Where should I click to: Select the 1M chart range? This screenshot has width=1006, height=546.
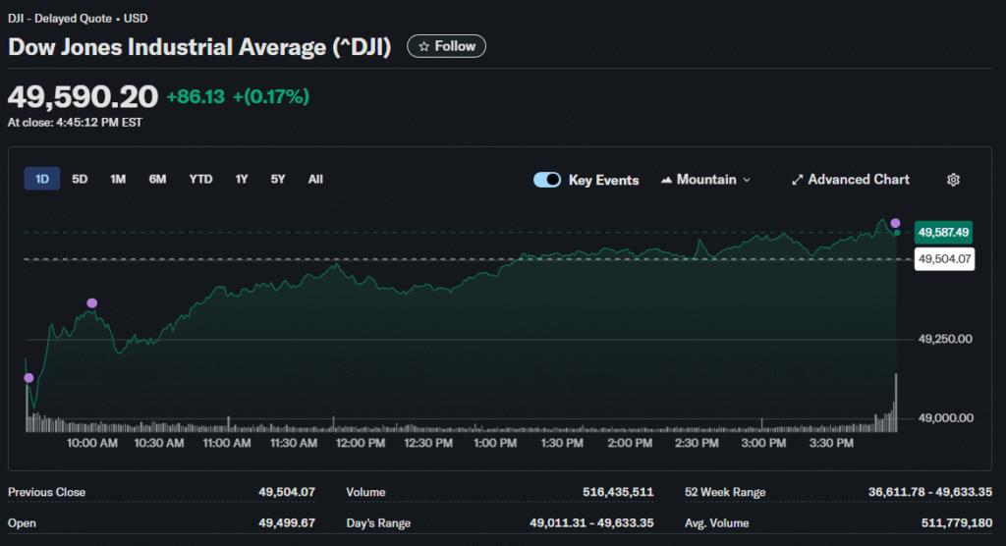coord(118,179)
